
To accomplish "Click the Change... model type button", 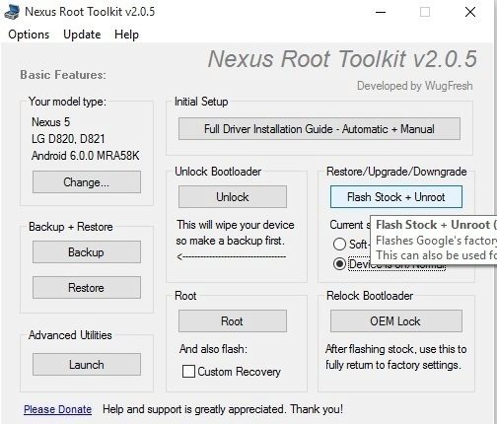I will (87, 181).
